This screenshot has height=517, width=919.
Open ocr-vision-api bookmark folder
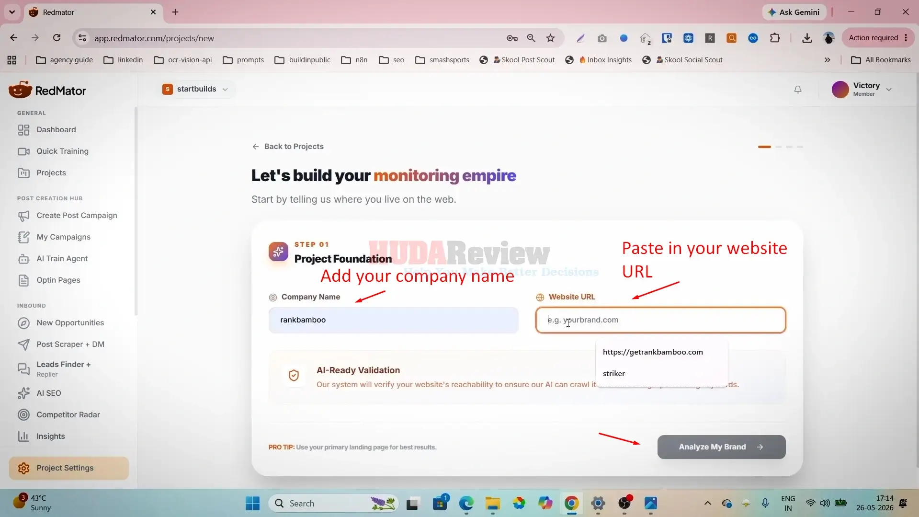182,60
